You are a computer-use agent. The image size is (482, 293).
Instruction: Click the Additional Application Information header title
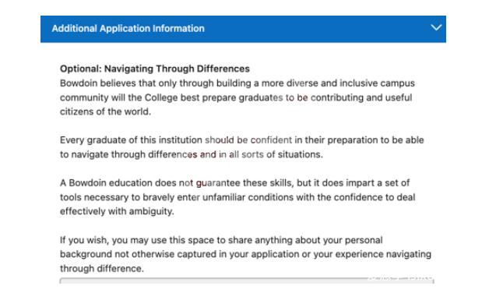[128, 29]
